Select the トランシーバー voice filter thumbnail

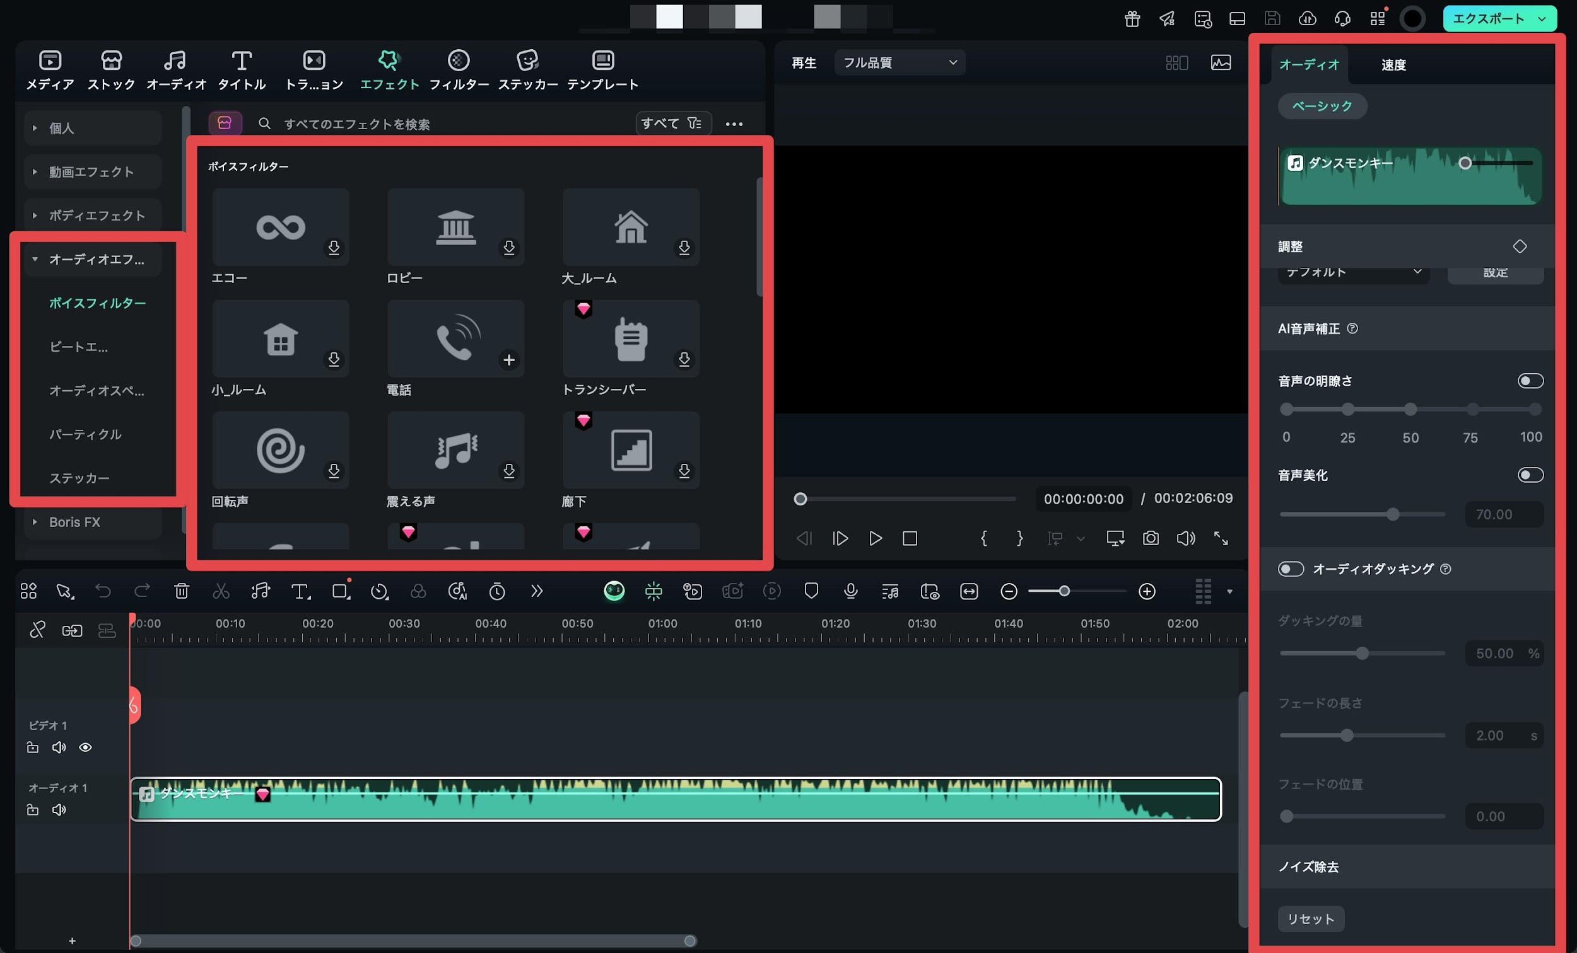click(x=631, y=338)
